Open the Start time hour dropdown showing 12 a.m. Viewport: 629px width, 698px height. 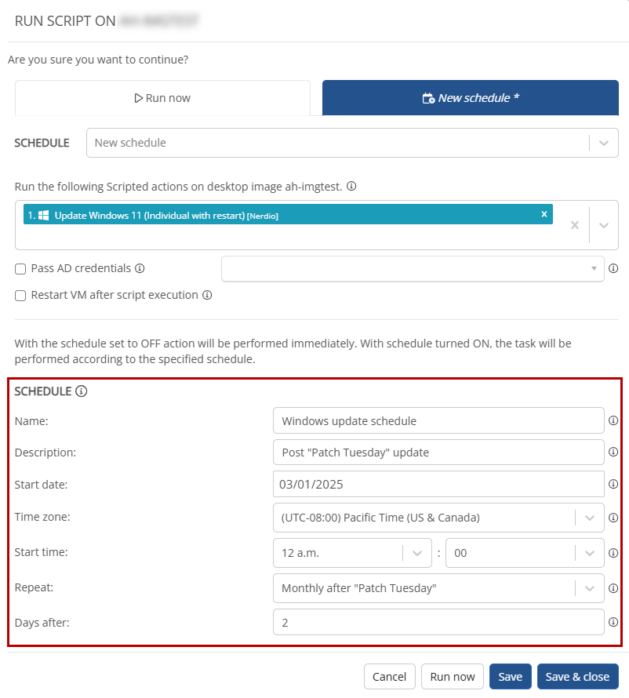[417, 553]
